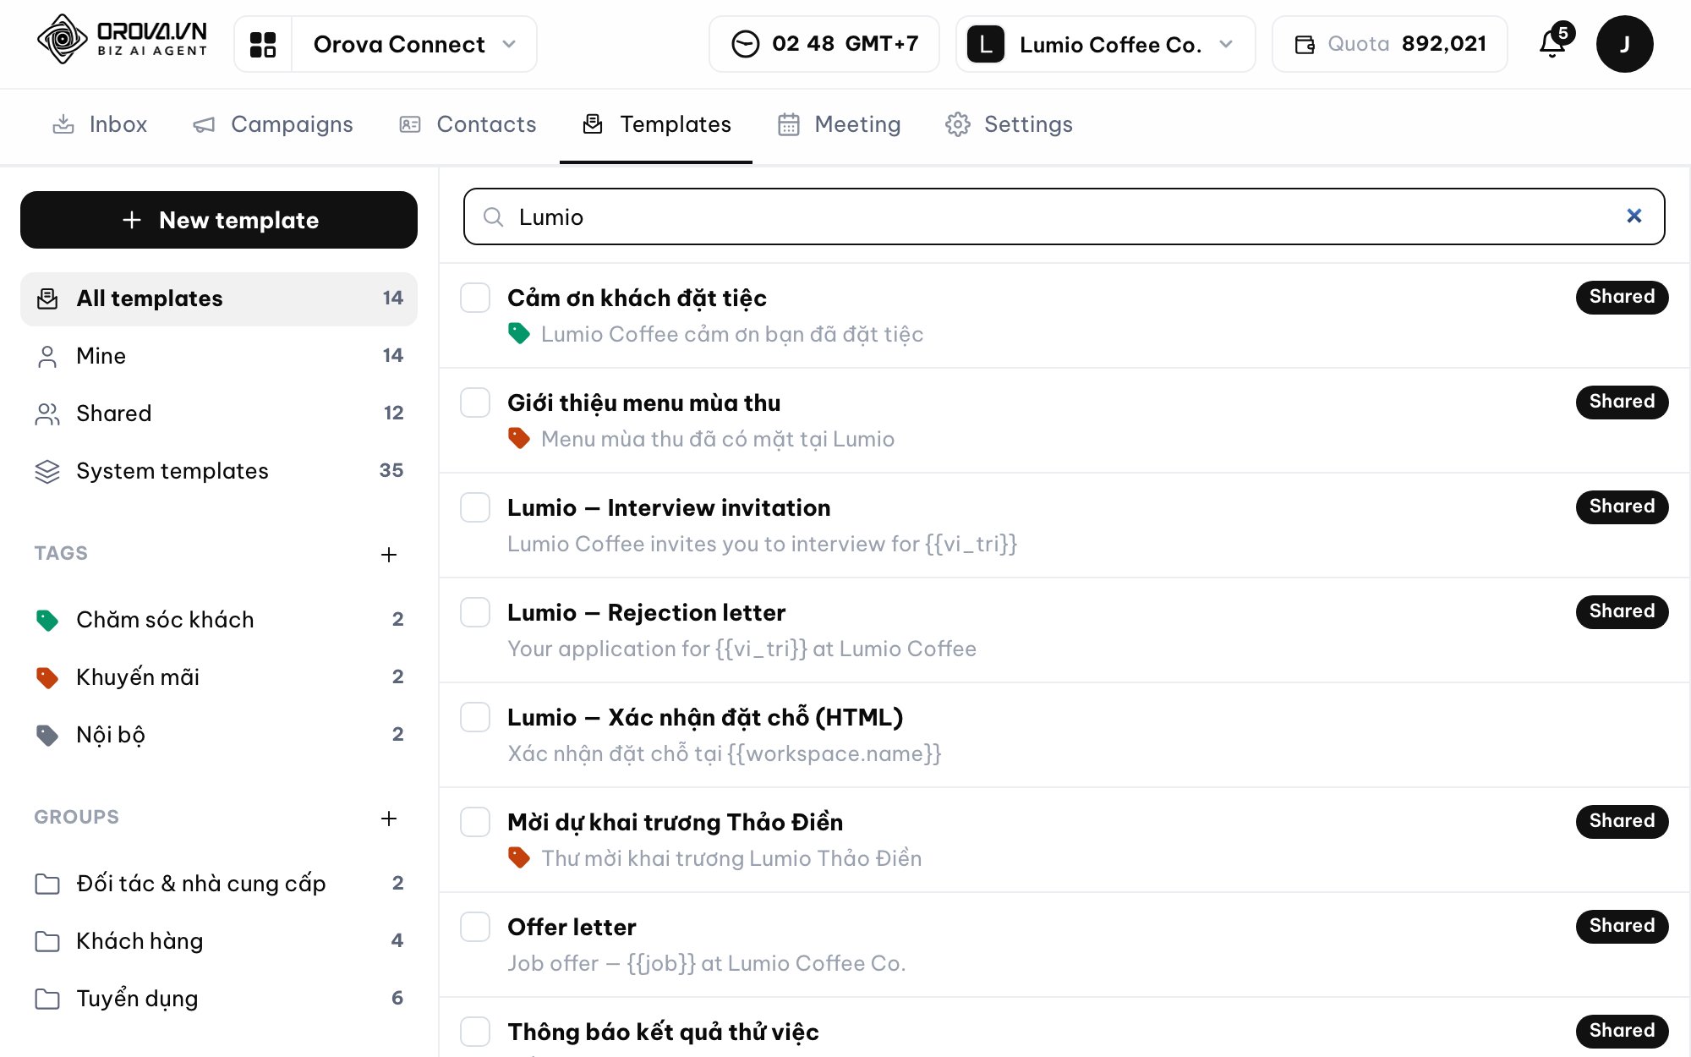Open the Meeting tab

tap(840, 124)
